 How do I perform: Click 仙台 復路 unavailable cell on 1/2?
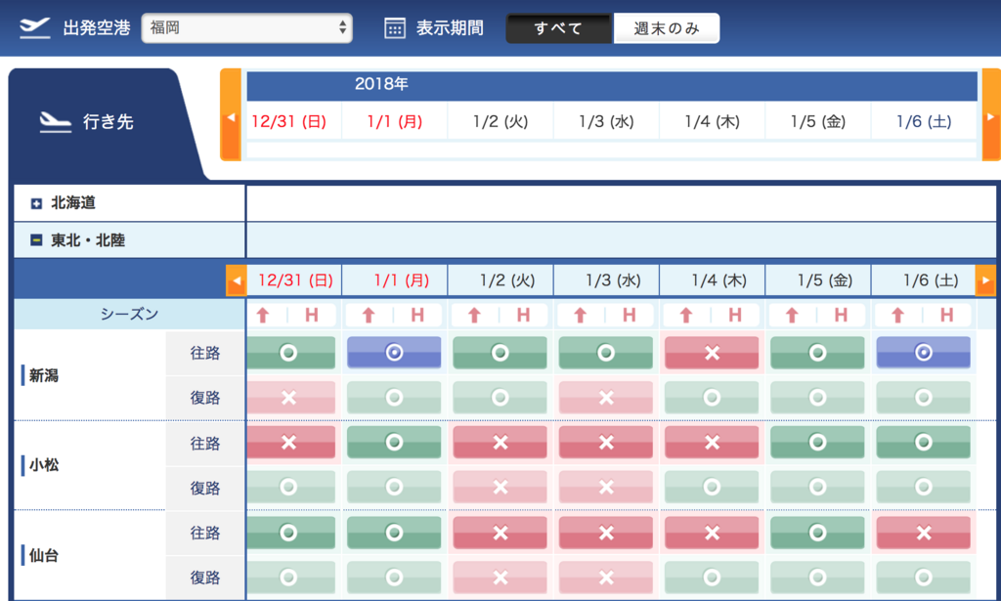(500, 578)
